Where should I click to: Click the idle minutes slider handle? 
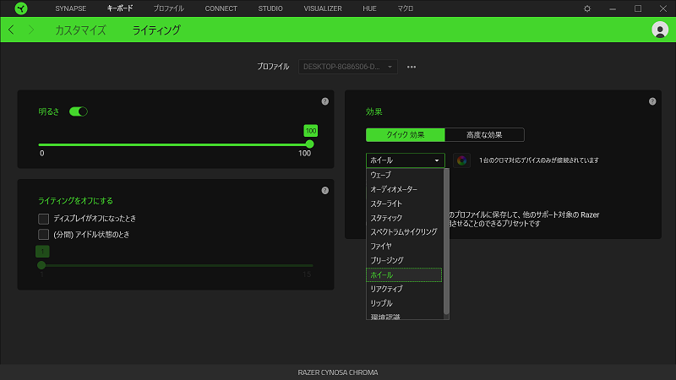tap(41, 265)
